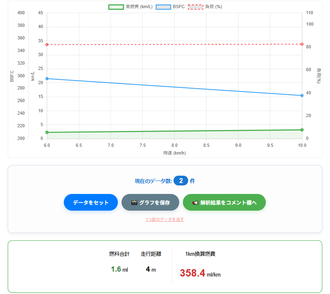The width and height of the screenshot is (330, 294).
Task: Click the 1つ前のデータを消す link
Action: pyautogui.click(x=165, y=220)
